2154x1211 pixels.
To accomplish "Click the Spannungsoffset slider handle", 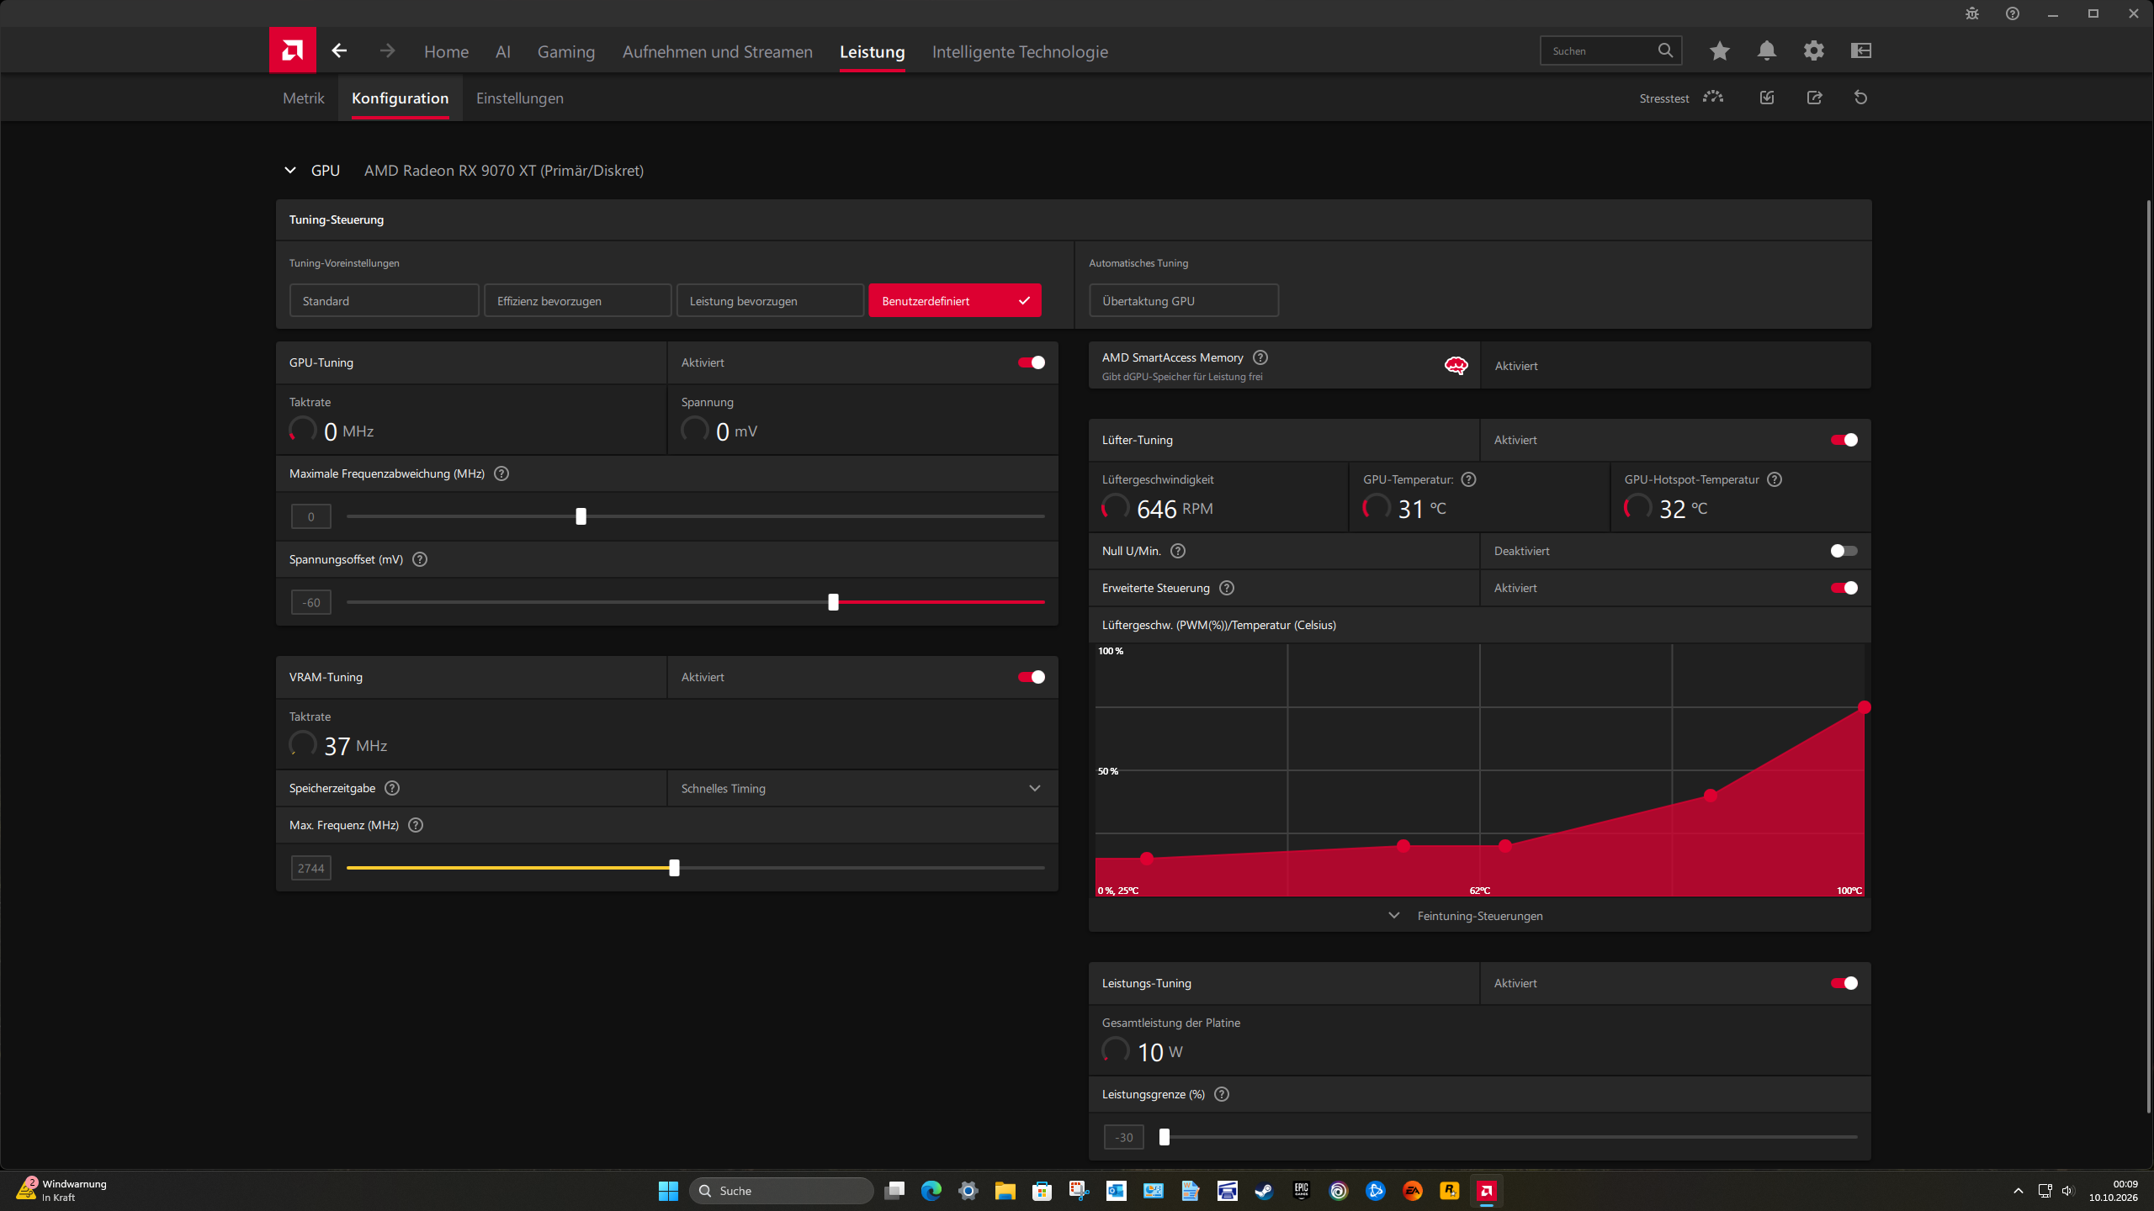I will pyautogui.click(x=834, y=602).
